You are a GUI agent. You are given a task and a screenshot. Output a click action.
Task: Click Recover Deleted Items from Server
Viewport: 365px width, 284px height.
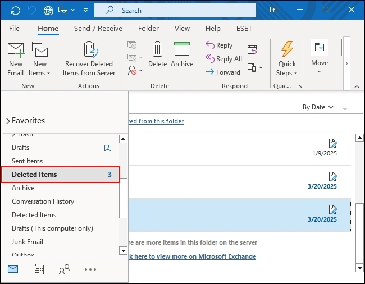(x=89, y=58)
